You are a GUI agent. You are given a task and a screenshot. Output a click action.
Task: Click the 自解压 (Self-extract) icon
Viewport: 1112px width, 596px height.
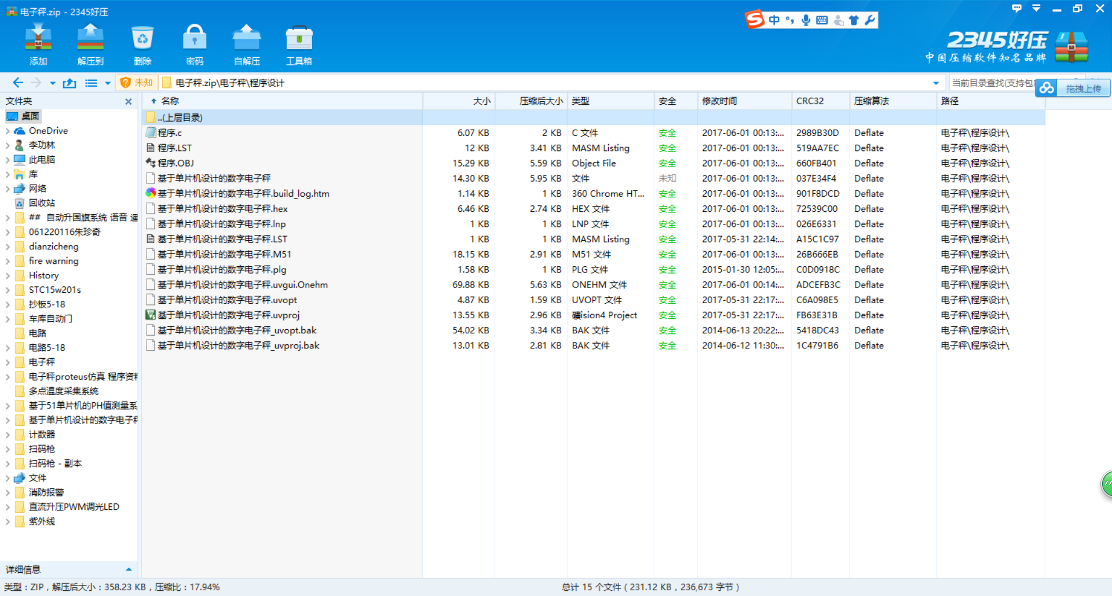[x=247, y=44]
